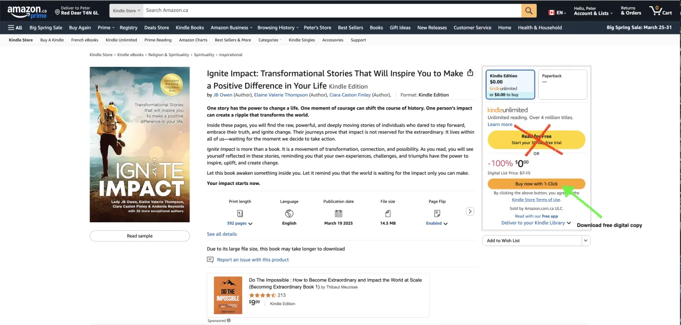
Task: Click the Read for Free button
Action: pyautogui.click(x=536, y=140)
